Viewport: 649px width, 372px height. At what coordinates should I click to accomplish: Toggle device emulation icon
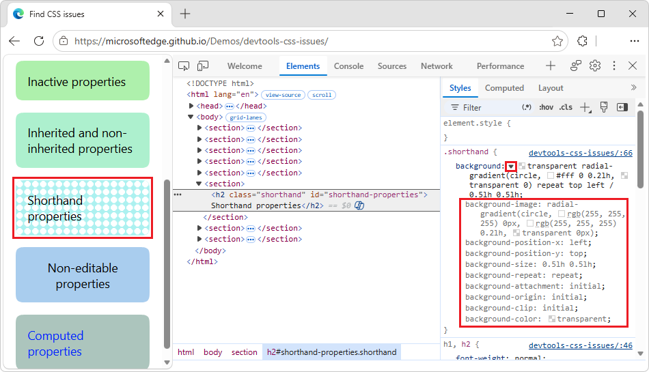203,66
